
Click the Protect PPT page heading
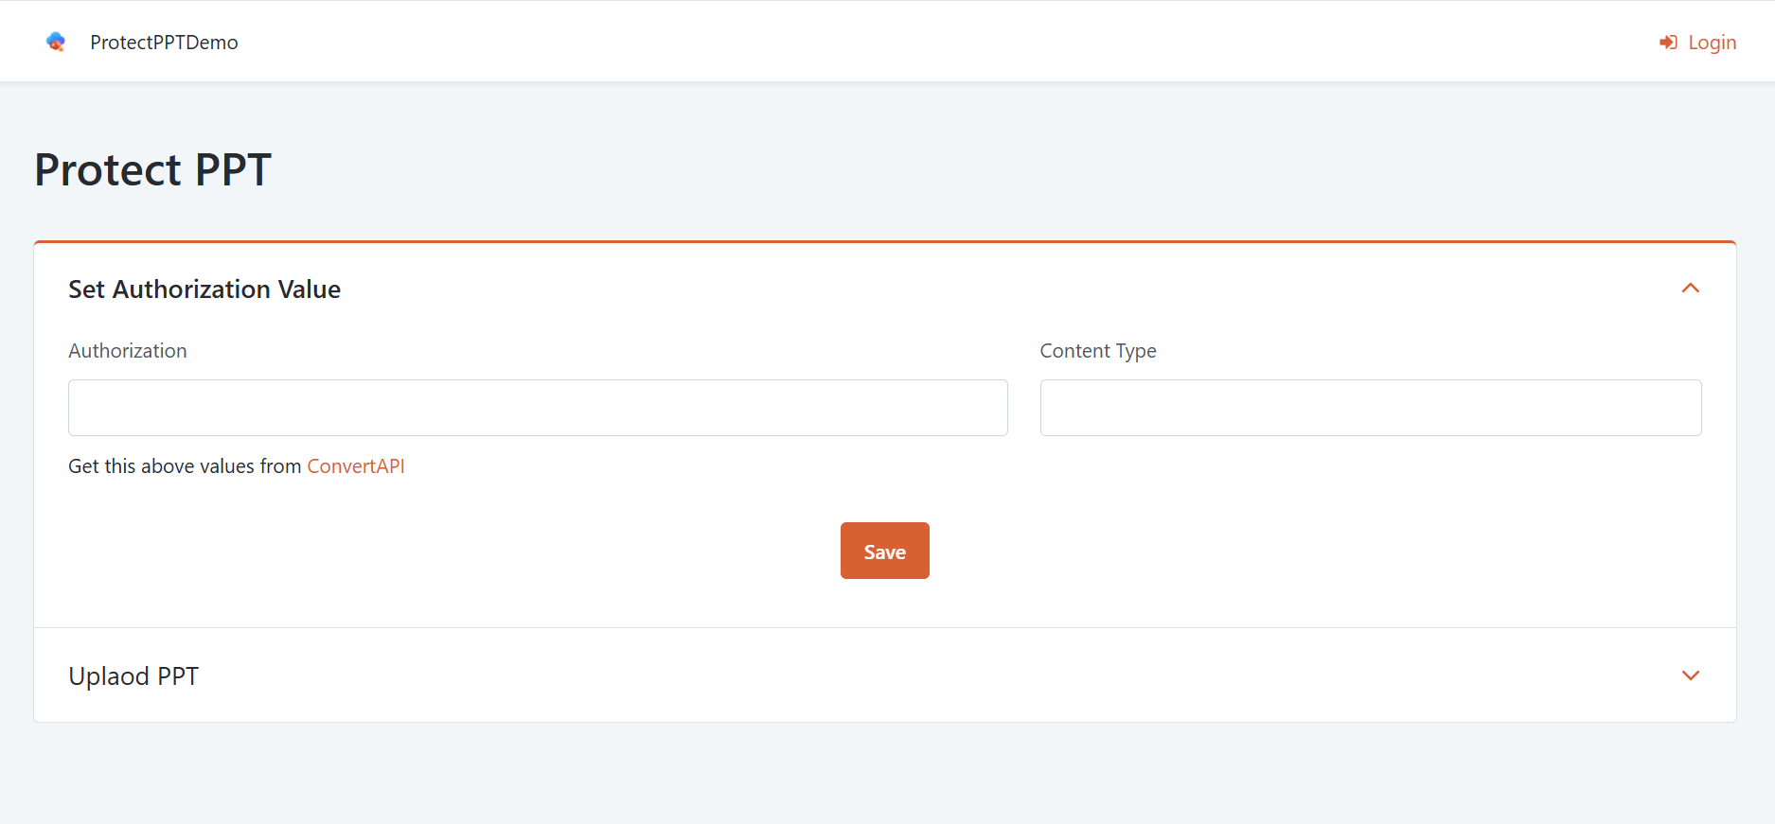(x=151, y=169)
